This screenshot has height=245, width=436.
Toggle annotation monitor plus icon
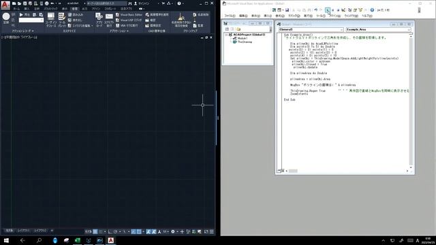click(182, 231)
